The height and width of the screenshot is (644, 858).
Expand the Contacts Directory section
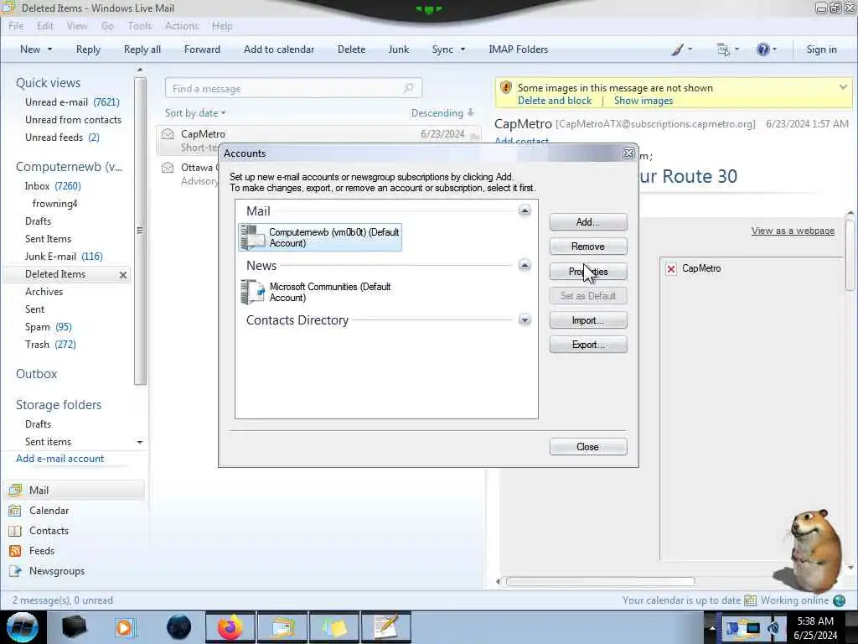(x=525, y=319)
